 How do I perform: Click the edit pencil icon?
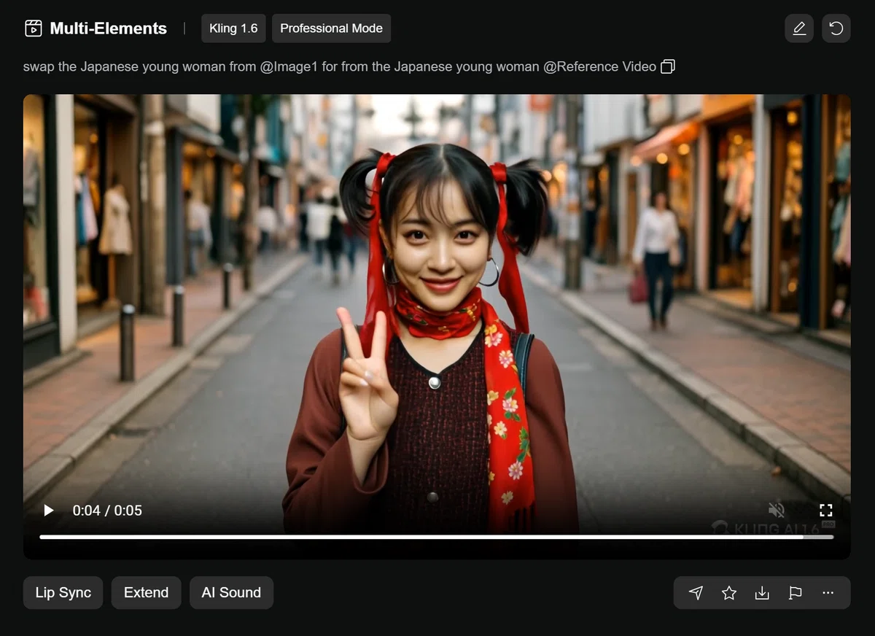pyautogui.click(x=799, y=28)
